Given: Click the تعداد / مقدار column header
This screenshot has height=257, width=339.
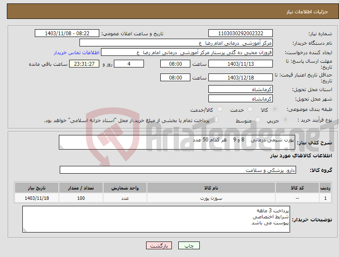Looking at the screenshot, I should 81,188.
